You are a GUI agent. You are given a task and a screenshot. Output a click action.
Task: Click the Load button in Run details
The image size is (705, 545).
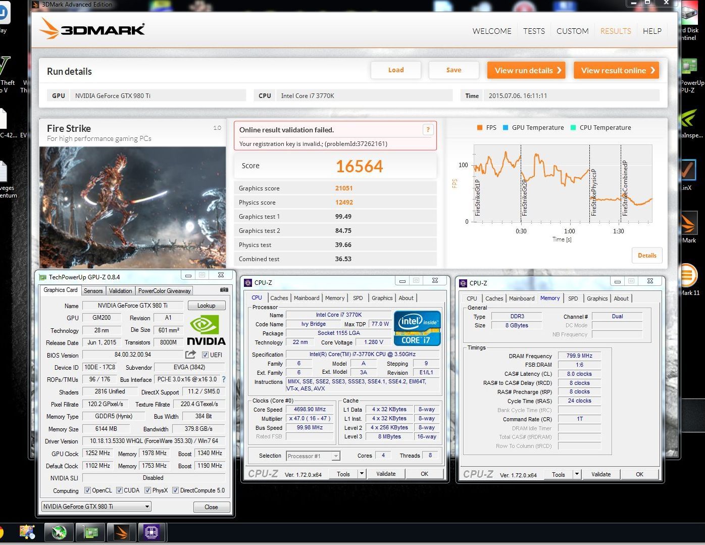click(x=396, y=70)
